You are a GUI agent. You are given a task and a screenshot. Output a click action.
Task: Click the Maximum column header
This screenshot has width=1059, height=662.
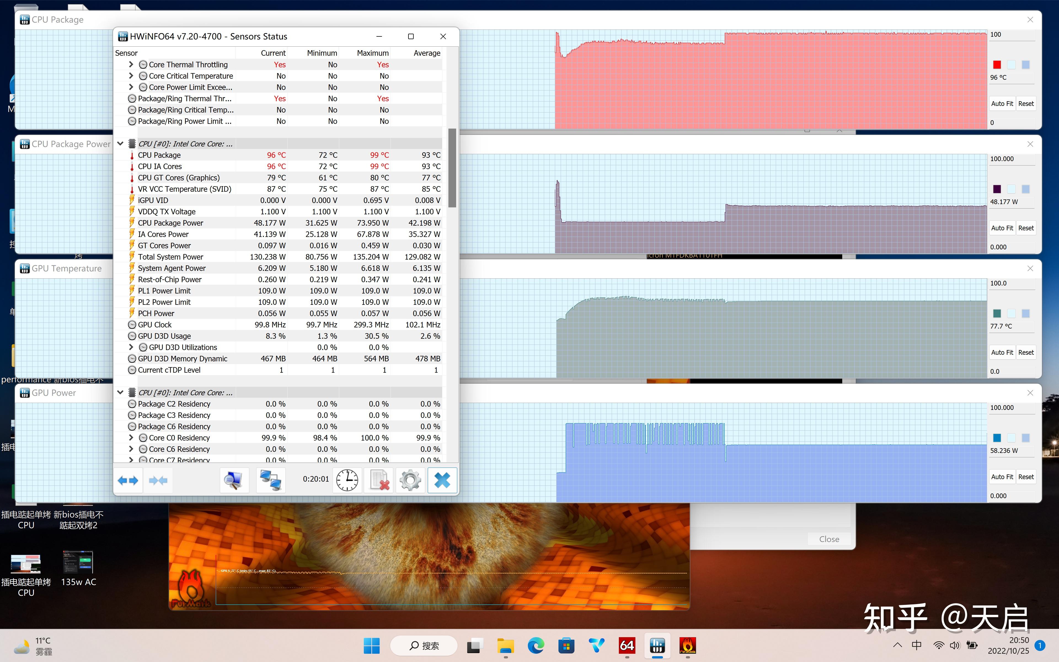point(365,53)
